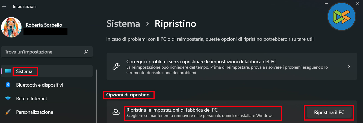The width and height of the screenshot is (363, 123).
Task: Expand the chevron on Correggi i problemi card
Action: pos(349,67)
